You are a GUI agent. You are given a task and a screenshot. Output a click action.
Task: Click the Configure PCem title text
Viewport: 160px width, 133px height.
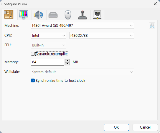(x=14, y=4)
